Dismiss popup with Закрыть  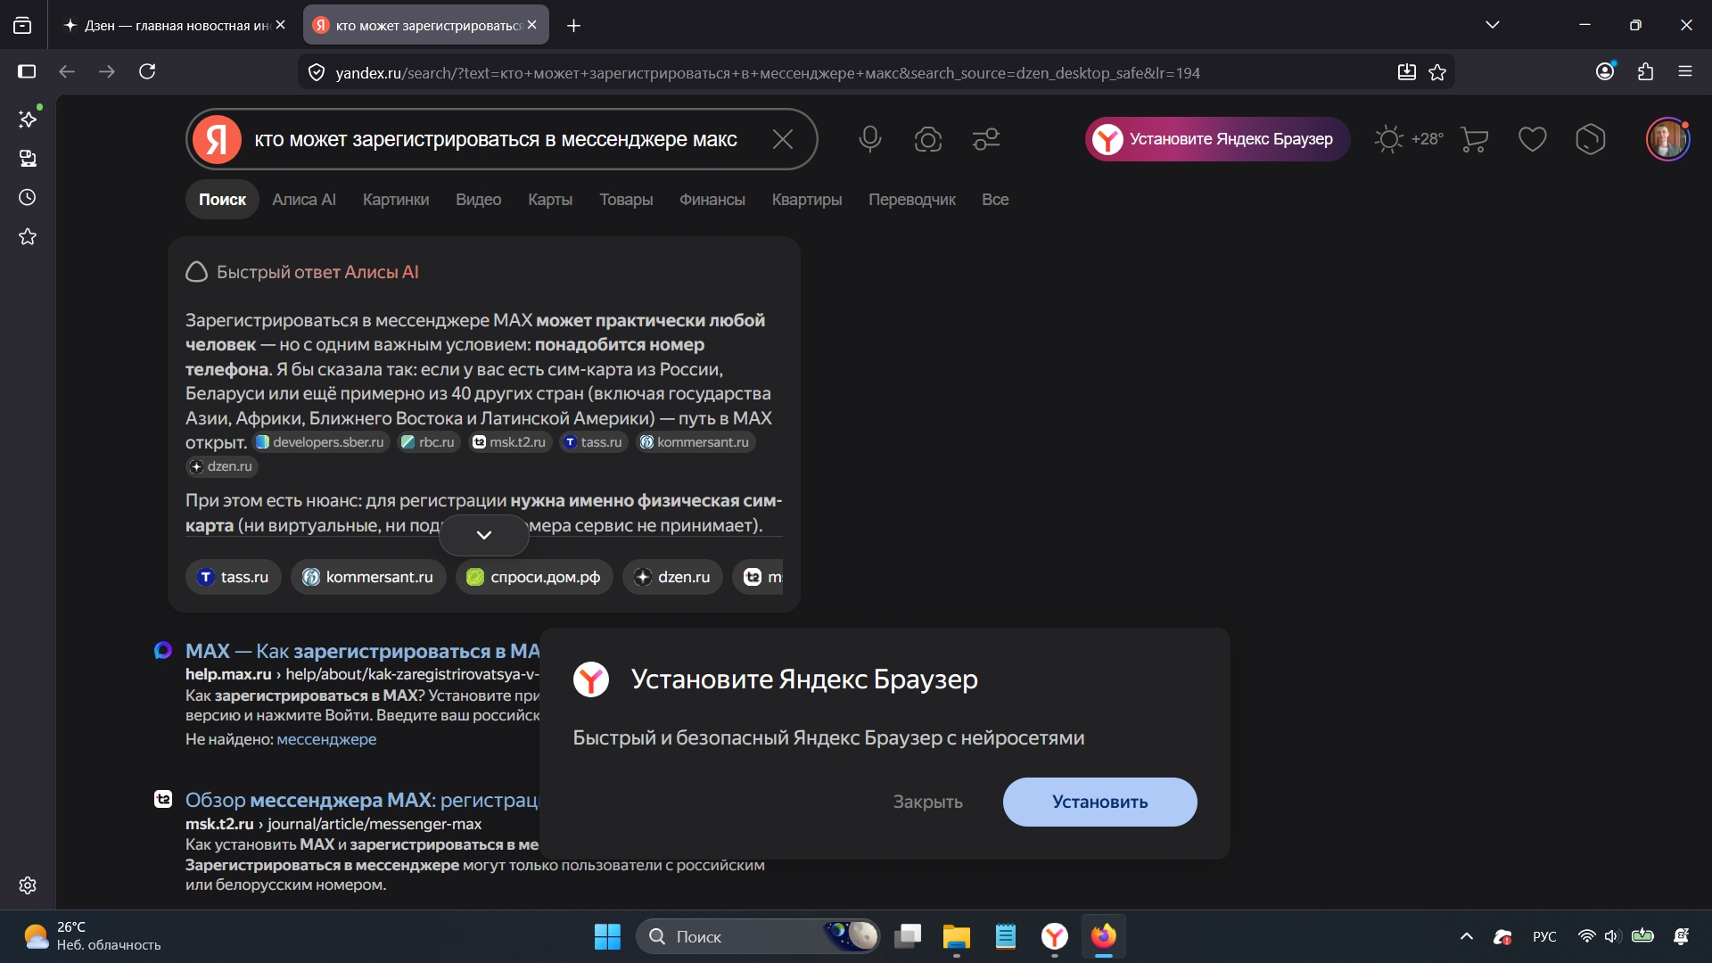coord(928,802)
